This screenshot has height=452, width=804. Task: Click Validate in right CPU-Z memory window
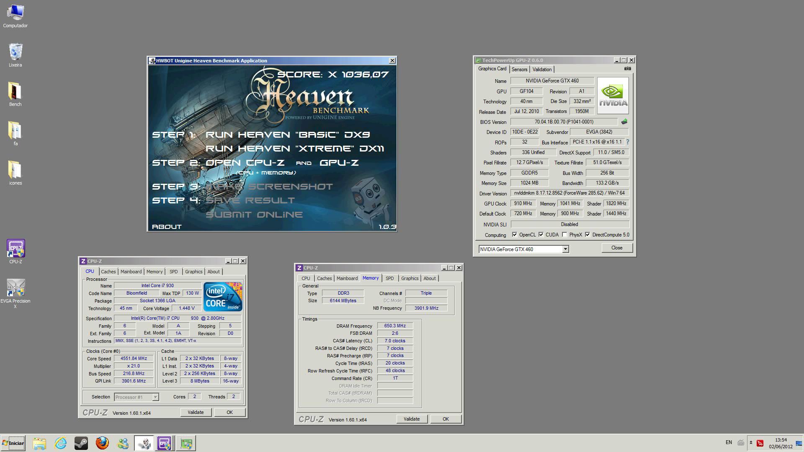tap(412, 419)
